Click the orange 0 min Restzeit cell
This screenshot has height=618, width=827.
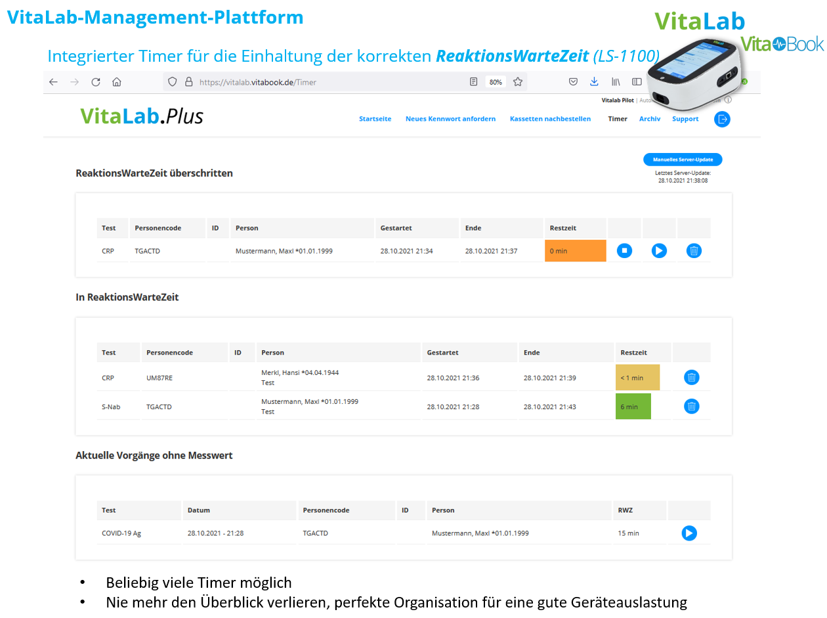(x=575, y=251)
